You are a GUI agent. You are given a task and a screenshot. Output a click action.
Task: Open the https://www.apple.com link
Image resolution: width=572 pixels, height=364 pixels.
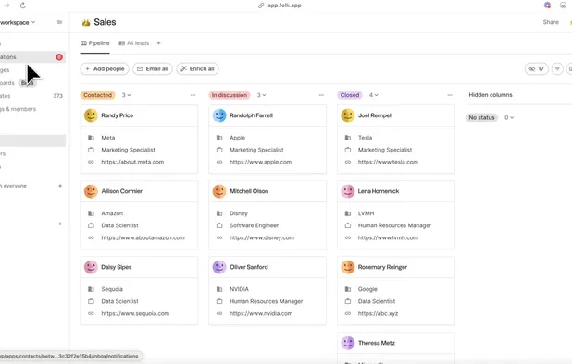(x=260, y=162)
